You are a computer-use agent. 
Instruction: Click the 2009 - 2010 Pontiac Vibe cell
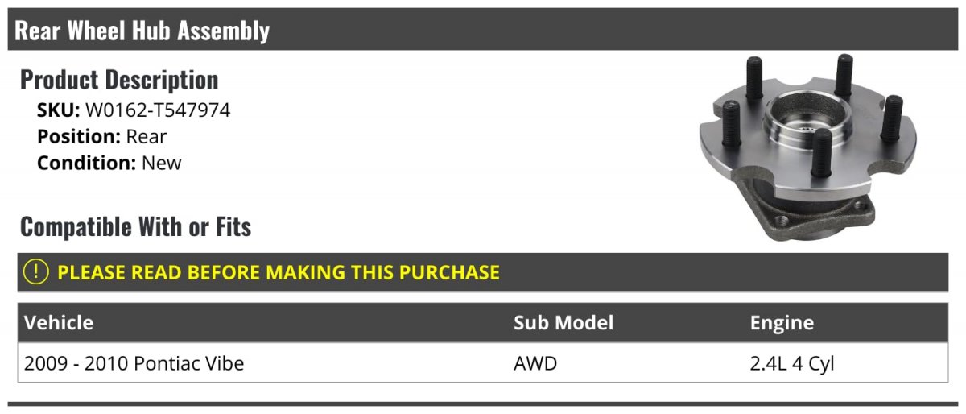pyautogui.click(x=134, y=363)
